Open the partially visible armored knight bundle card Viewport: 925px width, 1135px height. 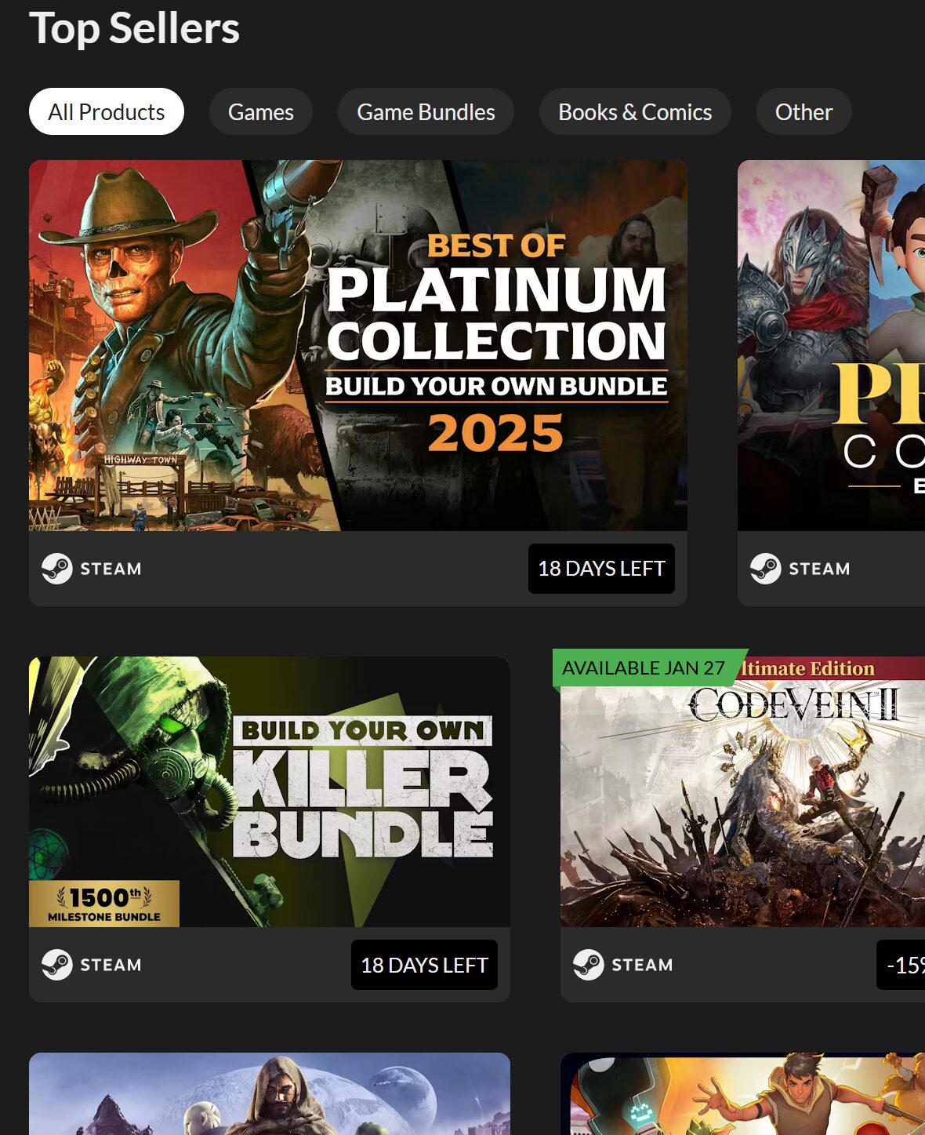[831, 345]
